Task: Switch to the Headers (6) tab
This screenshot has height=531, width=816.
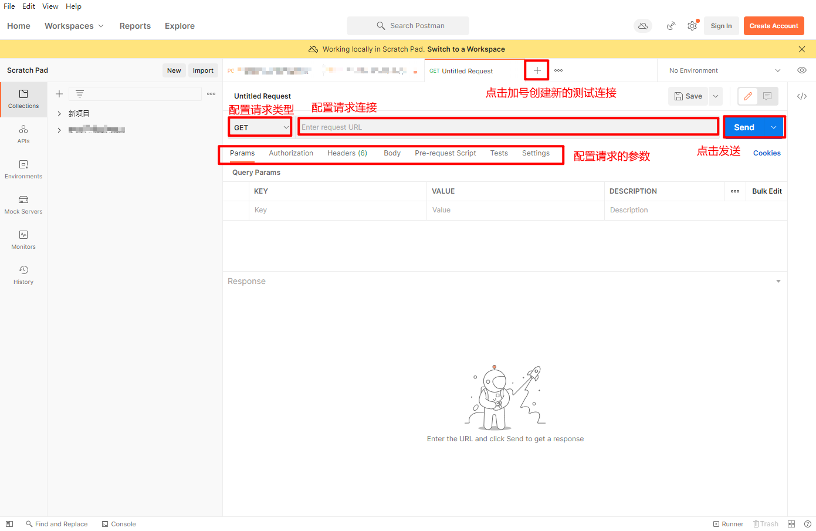Action: [347, 153]
